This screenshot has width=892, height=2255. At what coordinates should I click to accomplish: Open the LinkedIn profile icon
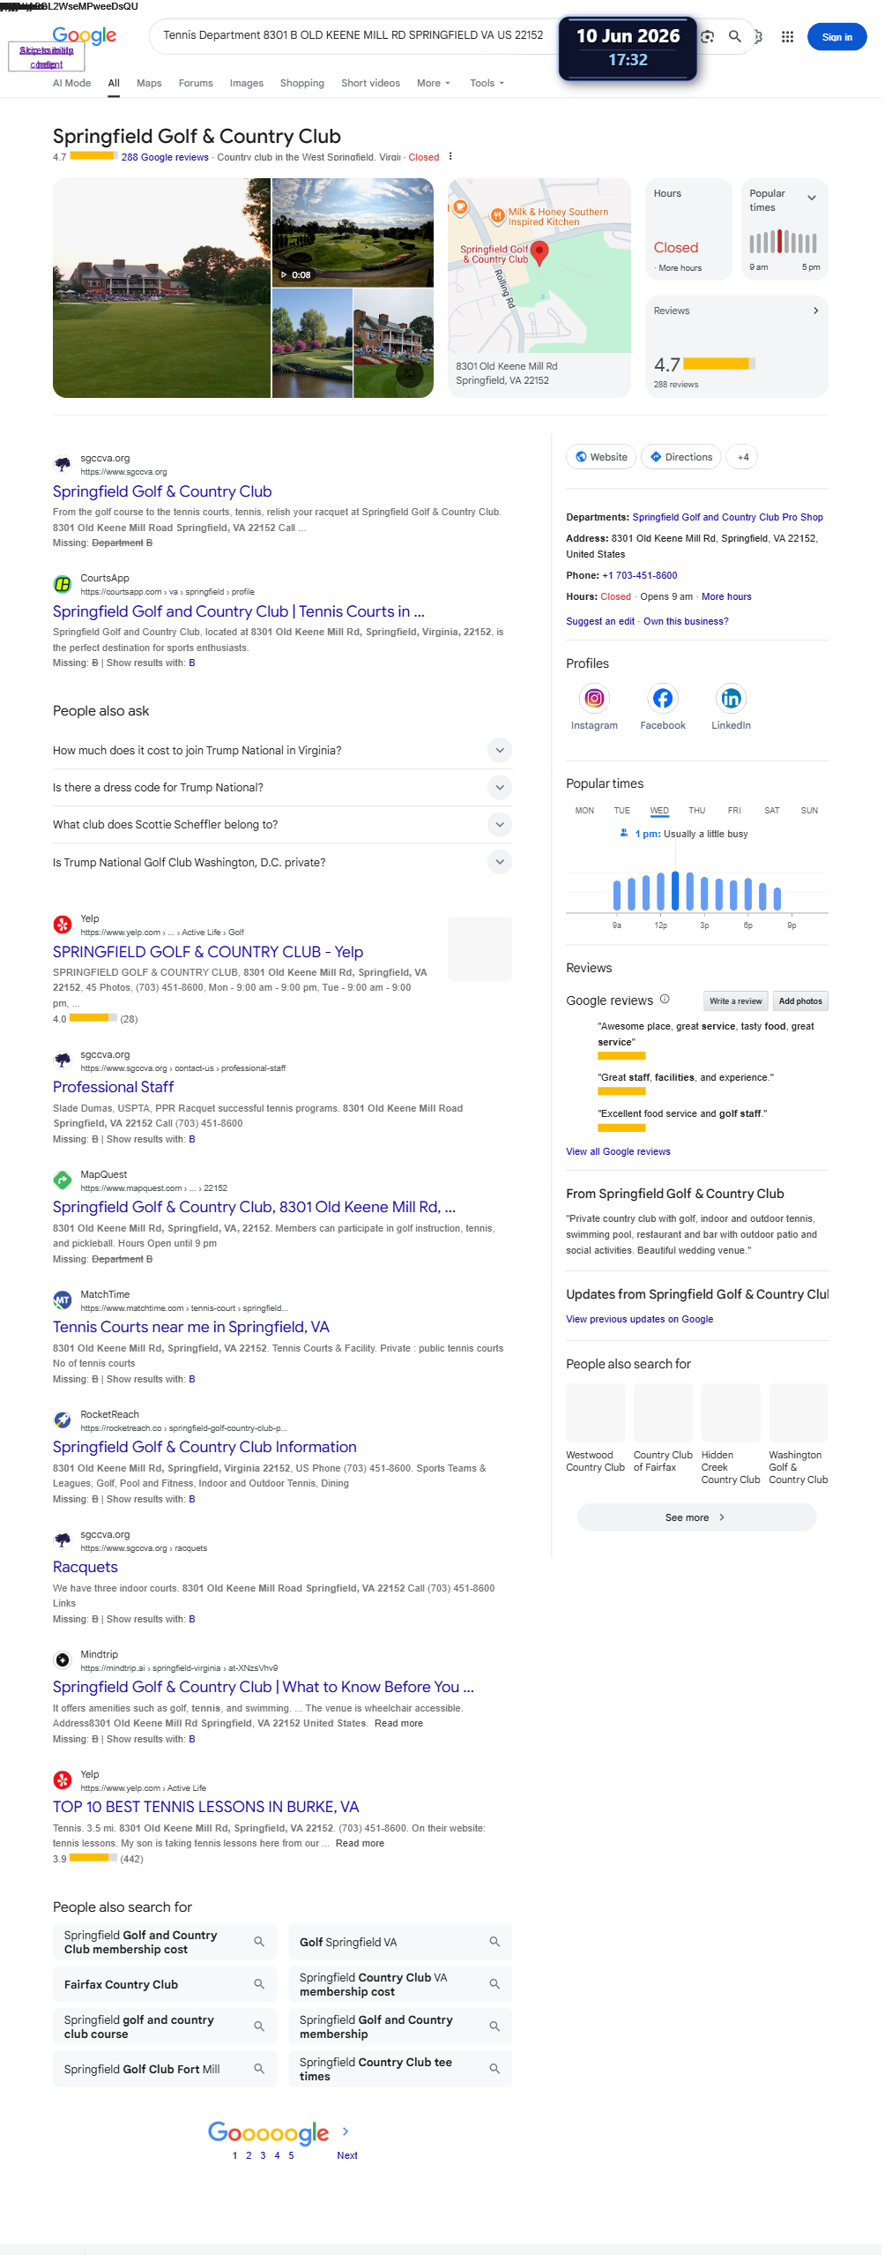pyautogui.click(x=731, y=699)
